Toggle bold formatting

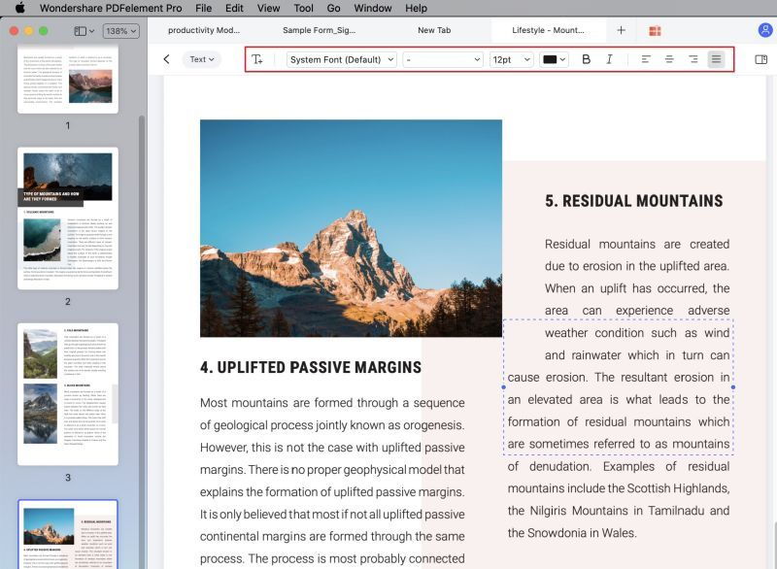587,58
